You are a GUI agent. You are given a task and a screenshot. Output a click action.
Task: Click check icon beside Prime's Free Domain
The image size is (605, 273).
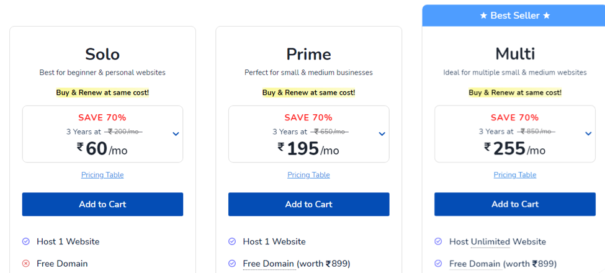coord(232,264)
